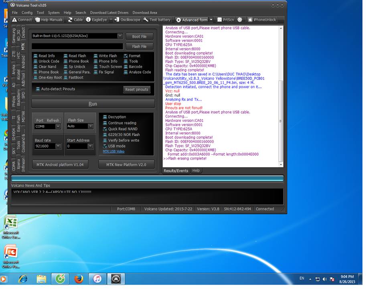Toggle the Decryption checkbox
Screen dimensions: 385x308
pos(105,117)
